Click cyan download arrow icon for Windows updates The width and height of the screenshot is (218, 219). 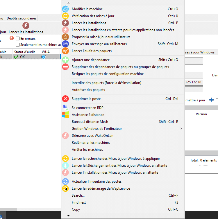click(65, 166)
